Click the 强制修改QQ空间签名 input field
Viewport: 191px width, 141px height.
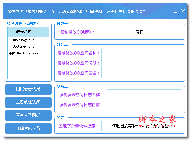pos(142,73)
